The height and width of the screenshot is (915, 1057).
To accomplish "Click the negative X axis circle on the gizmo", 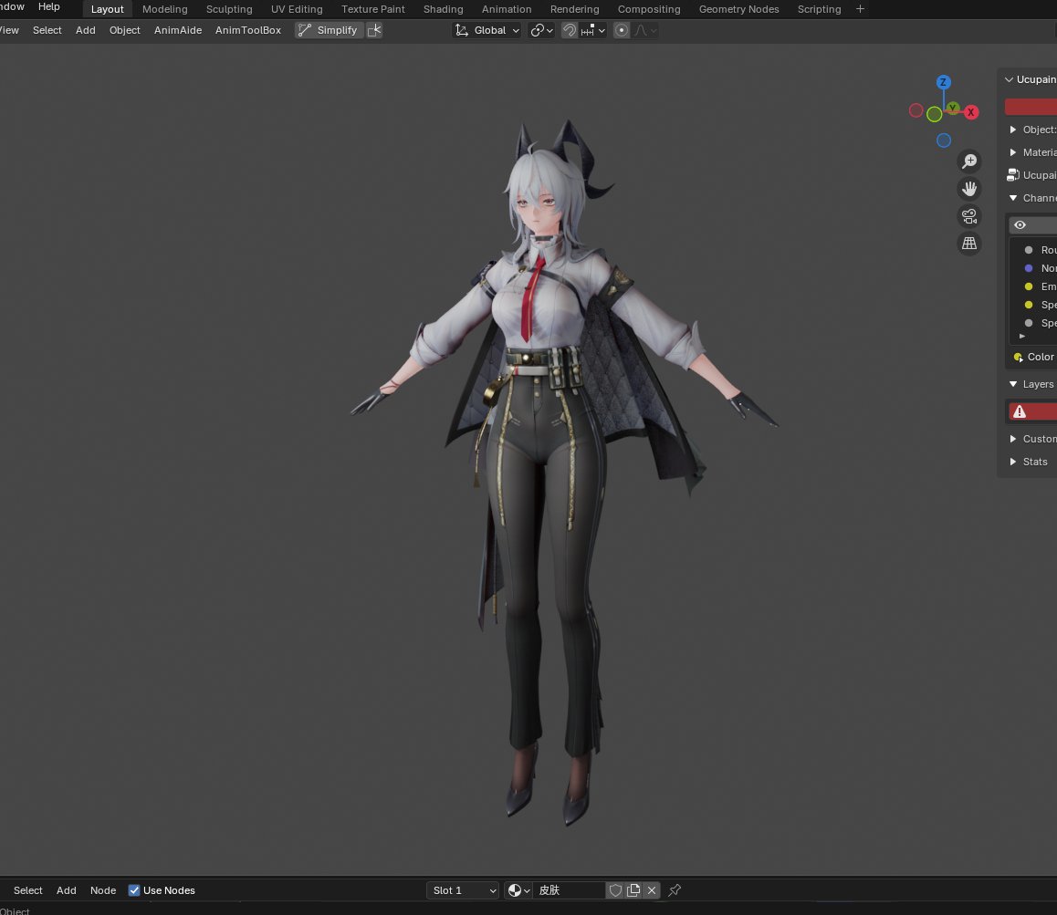I will coord(916,110).
